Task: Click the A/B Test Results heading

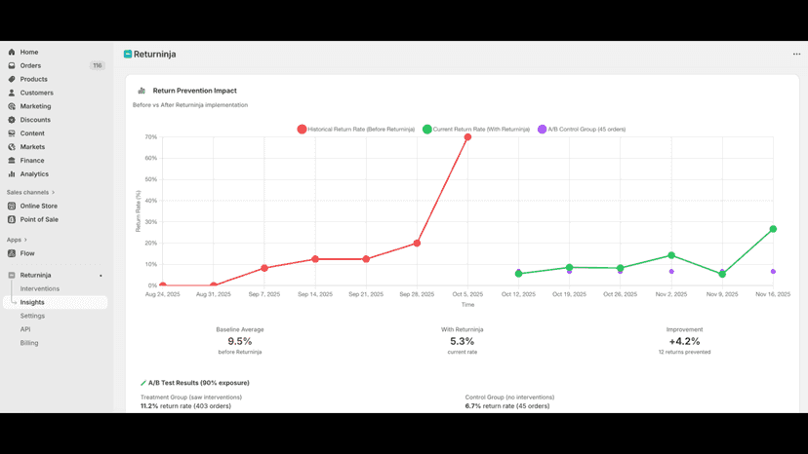Action: 199,383
